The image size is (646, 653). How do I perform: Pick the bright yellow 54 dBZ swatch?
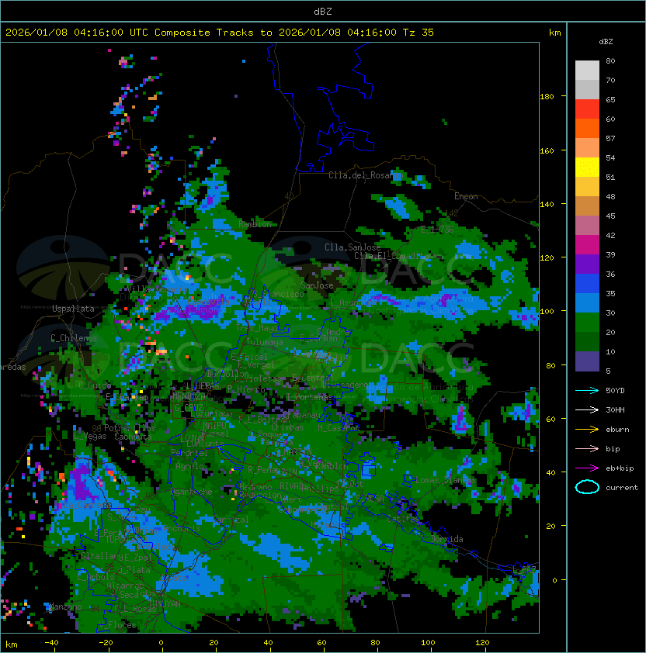(x=587, y=168)
